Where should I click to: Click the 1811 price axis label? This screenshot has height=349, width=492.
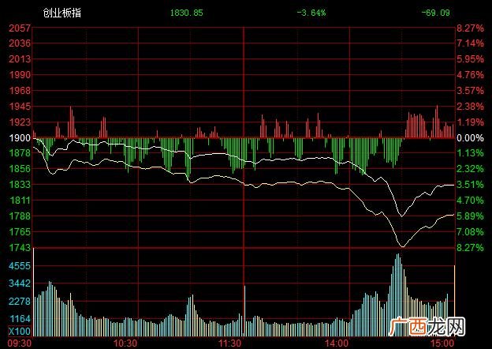(20, 200)
